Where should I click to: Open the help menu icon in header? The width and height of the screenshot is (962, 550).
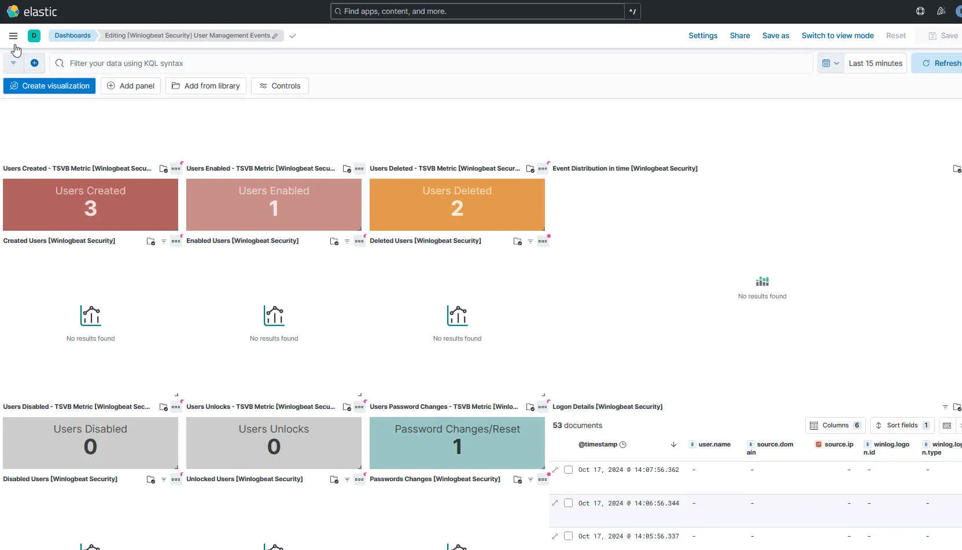click(920, 12)
